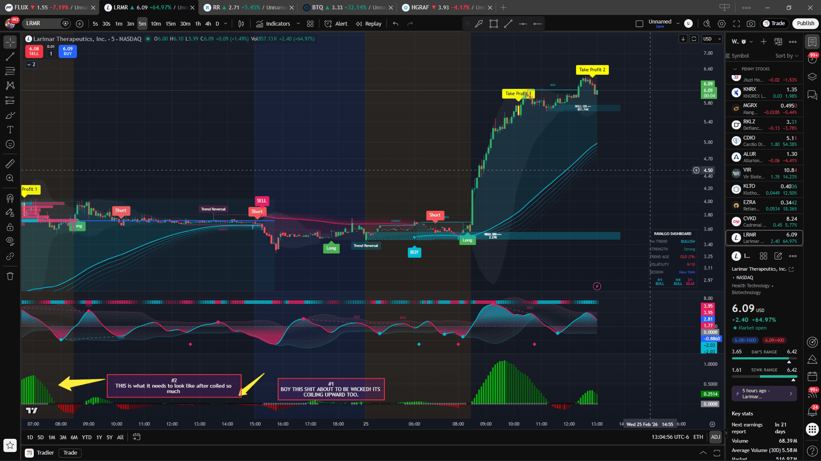
Task: Take a chart snapshot with camera icon
Action: (x=751, y=23)
